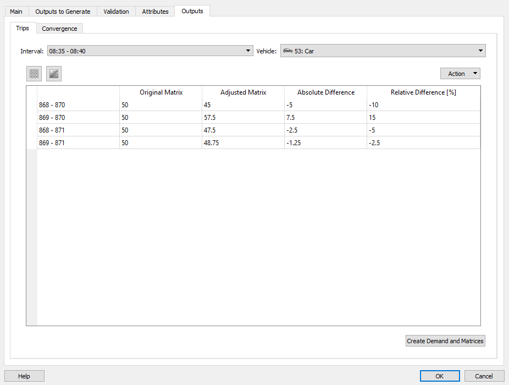Click Relative Difference [%] column header
The width and height of the screenshot is (509, 385).
[423, 92]
